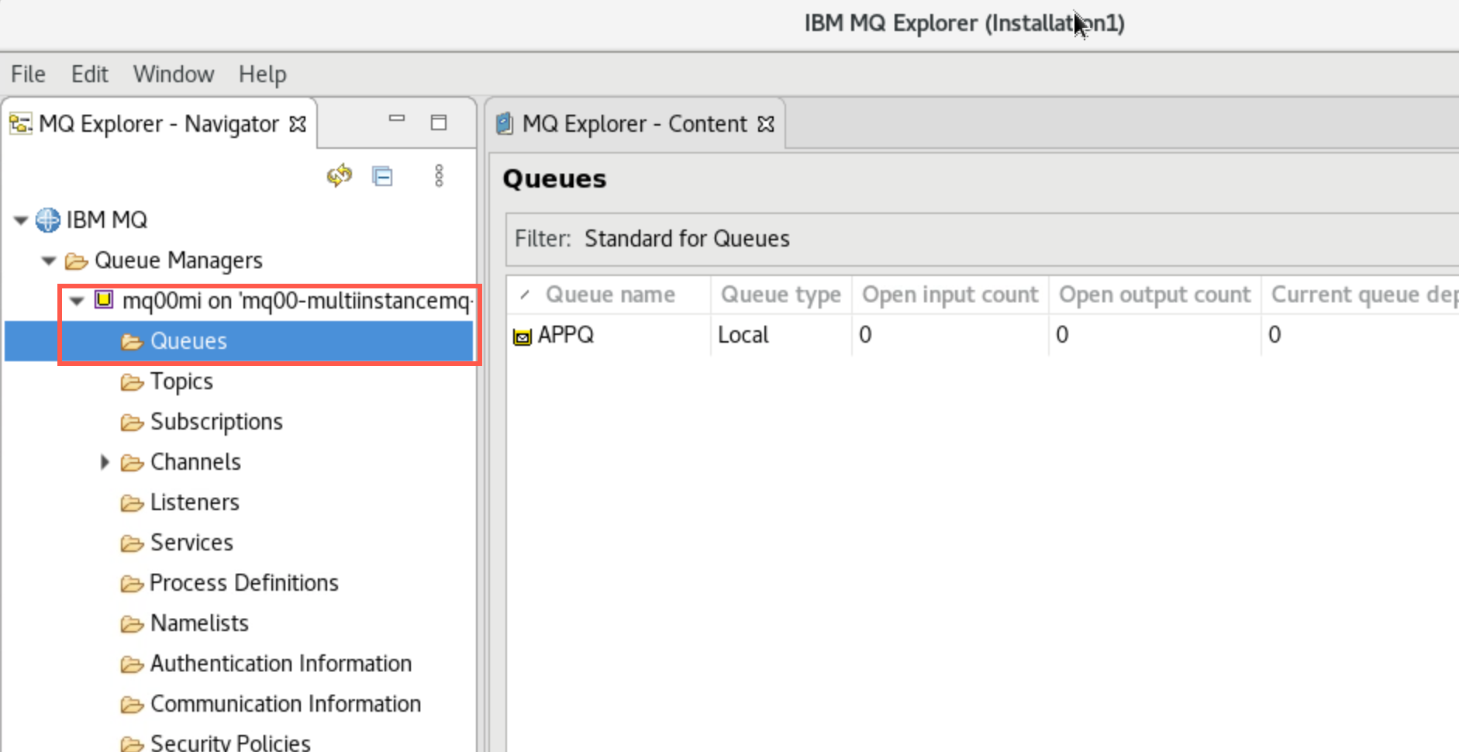Click the Collapse All icon in Navigator
This screenshot has width=1459, height=752.
(x=382, y=176)
